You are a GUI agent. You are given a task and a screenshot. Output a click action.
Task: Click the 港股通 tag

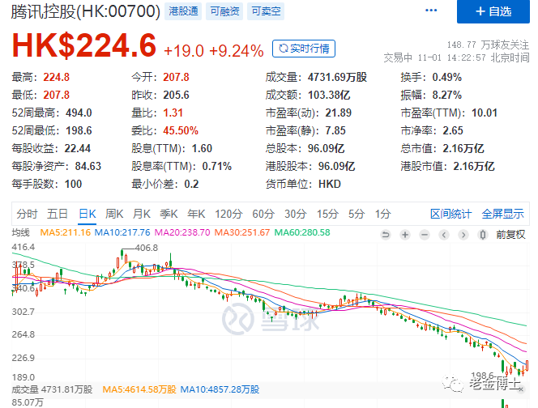pyautogui.click(x=183, y=11)
